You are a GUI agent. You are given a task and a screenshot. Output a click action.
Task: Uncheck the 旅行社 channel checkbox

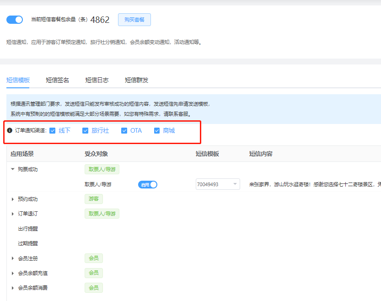click(x=85, y=130)
